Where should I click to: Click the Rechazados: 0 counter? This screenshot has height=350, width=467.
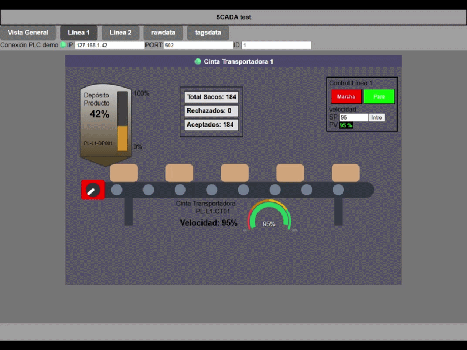click(212, 111)
